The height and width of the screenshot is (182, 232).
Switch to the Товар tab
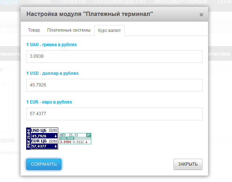pyautogui.click(x=34, y=30)
